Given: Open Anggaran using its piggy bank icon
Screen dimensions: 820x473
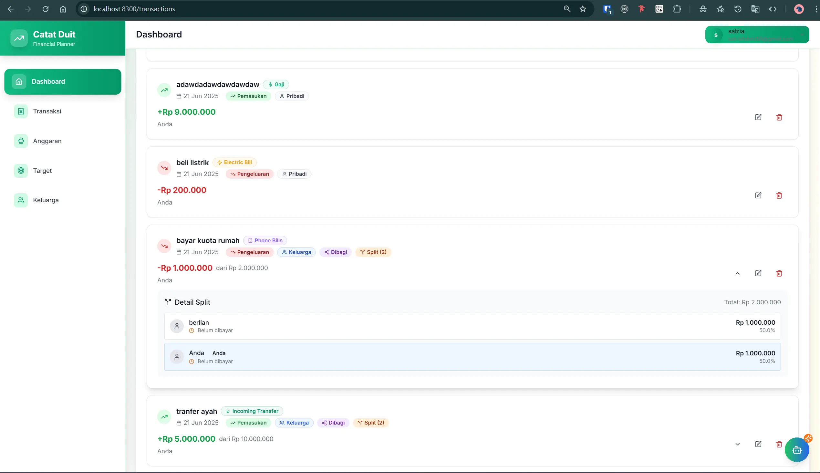Looking at the screenshot, I should click(21, 141).
